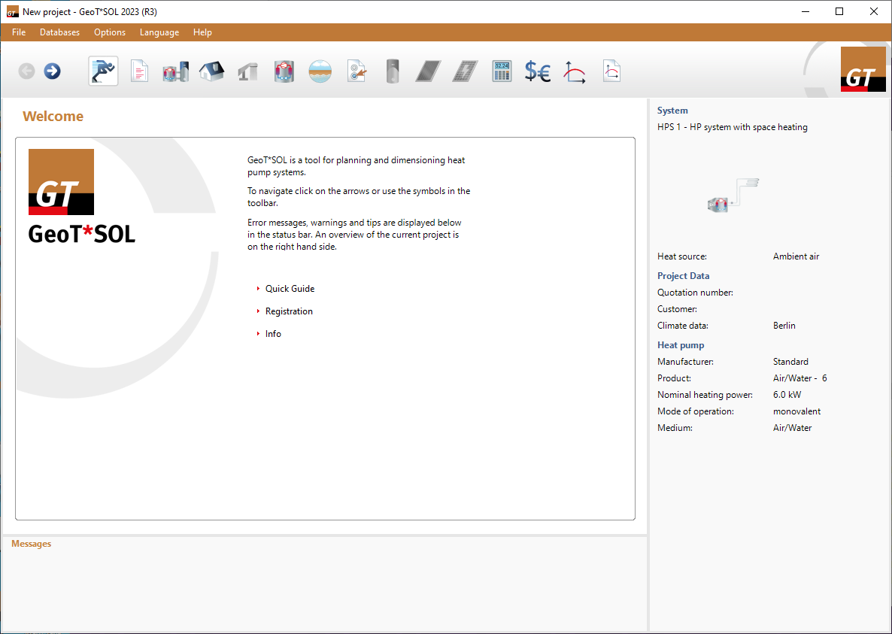
Task: Open the Welcome page runner icon
Action: (x=104, y=71)
